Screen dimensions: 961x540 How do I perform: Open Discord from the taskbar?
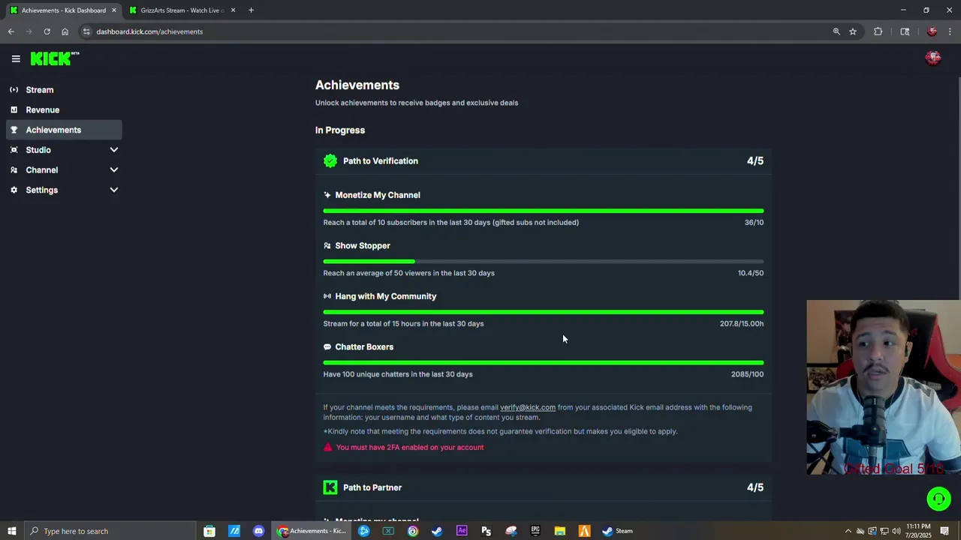pos(259,531)
